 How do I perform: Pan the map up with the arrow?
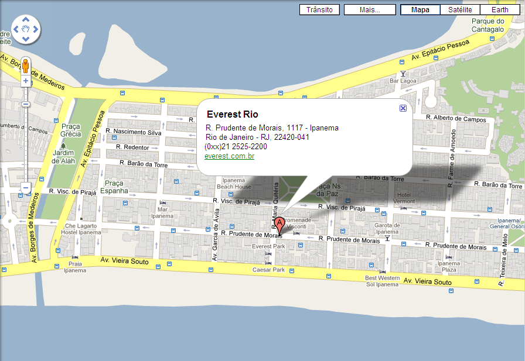click(x=26, y=20)
